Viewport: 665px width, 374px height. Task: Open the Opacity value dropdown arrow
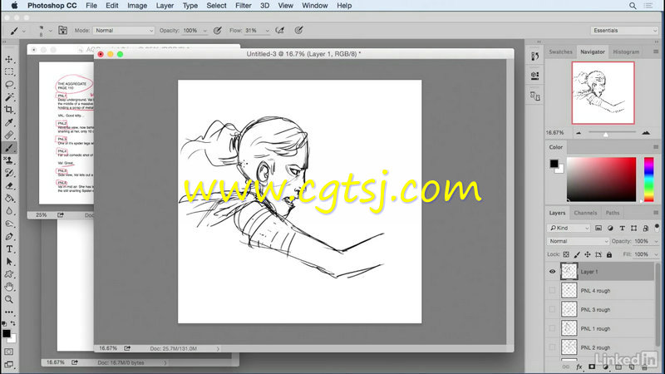tap(204, 31)
